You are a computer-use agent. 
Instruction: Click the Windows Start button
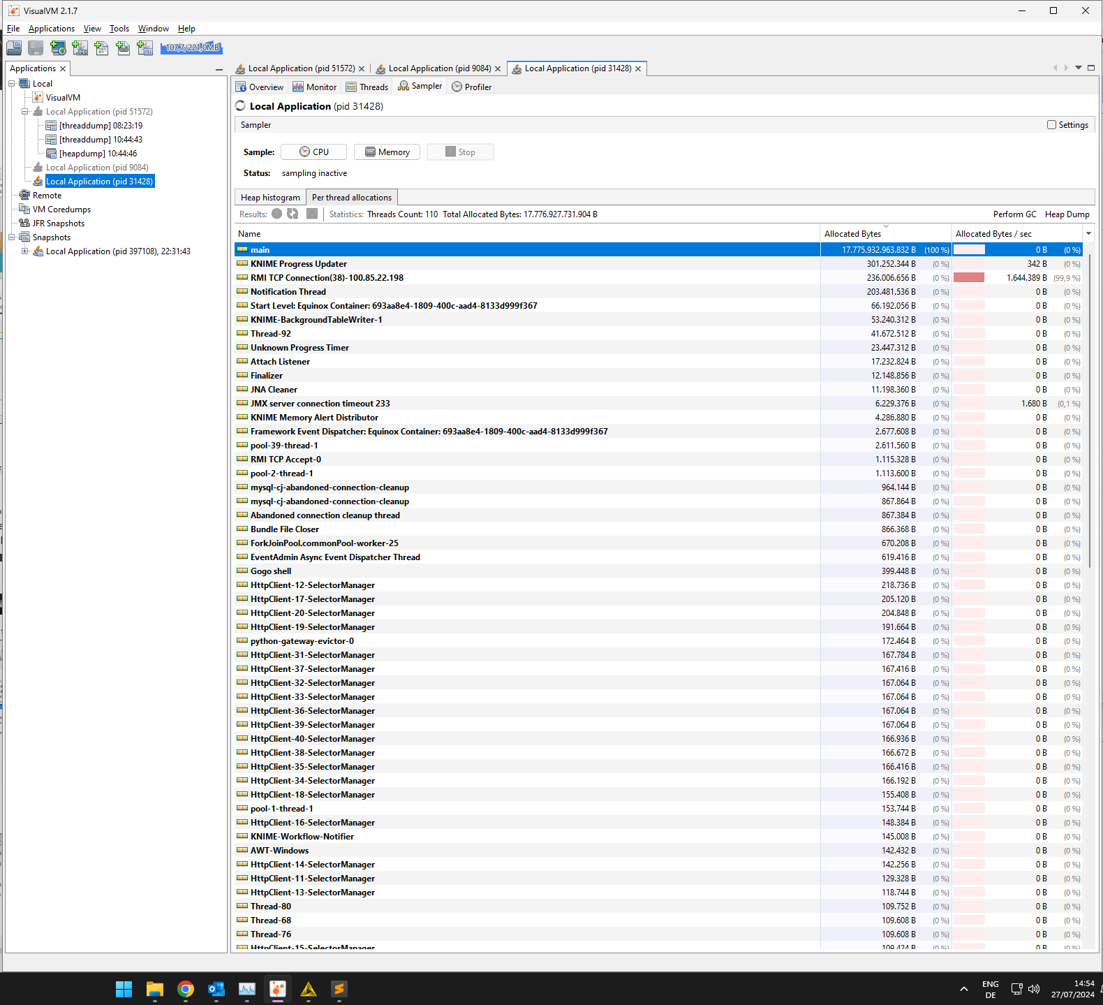pos(124,989)
